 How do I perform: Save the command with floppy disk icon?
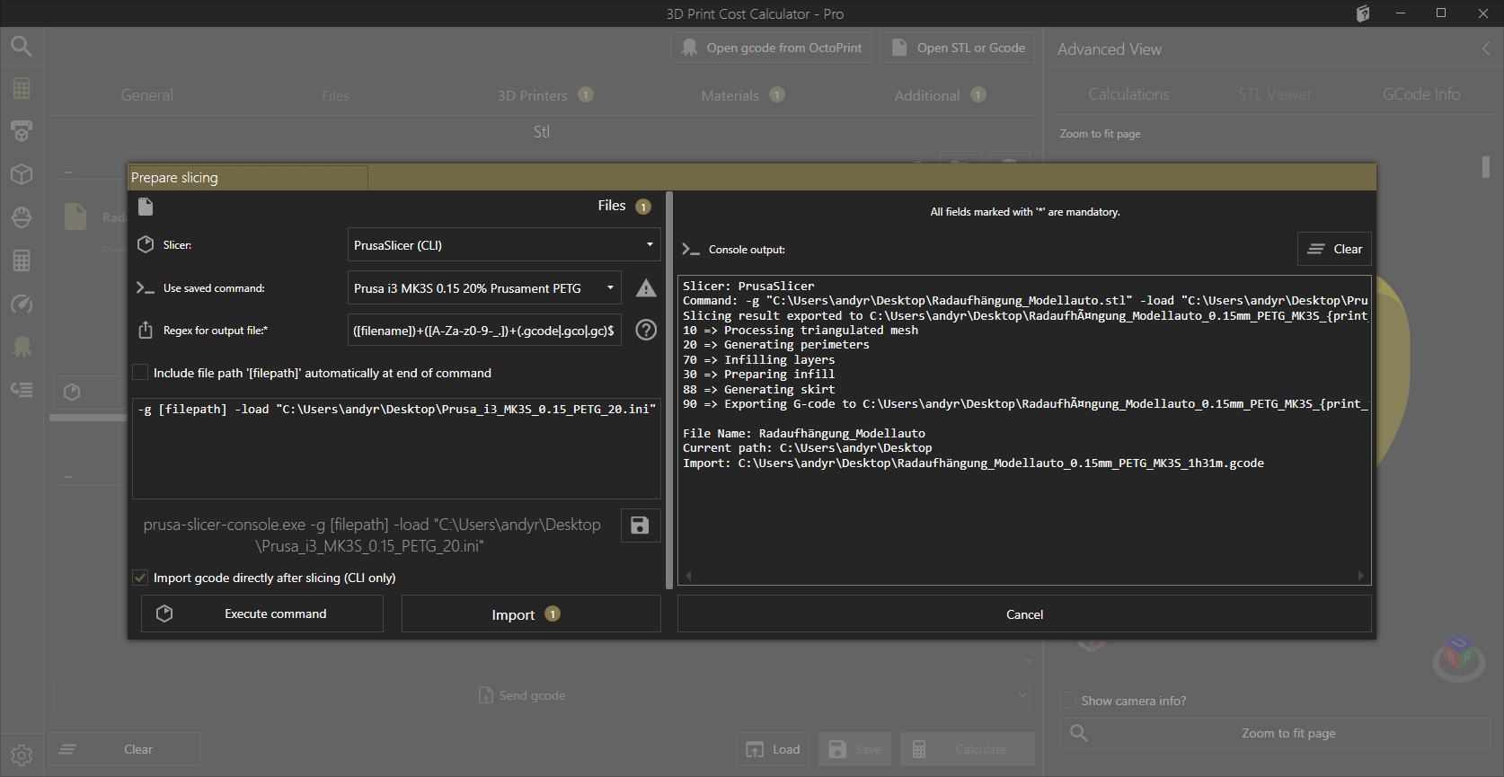tap(640, 525)
